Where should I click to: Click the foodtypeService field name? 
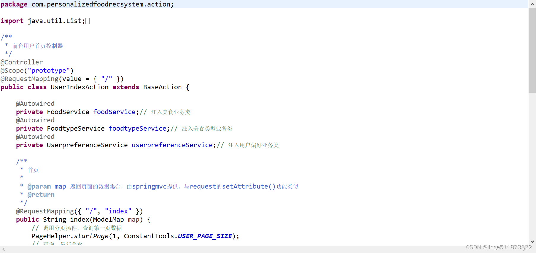tap(138, 129)
